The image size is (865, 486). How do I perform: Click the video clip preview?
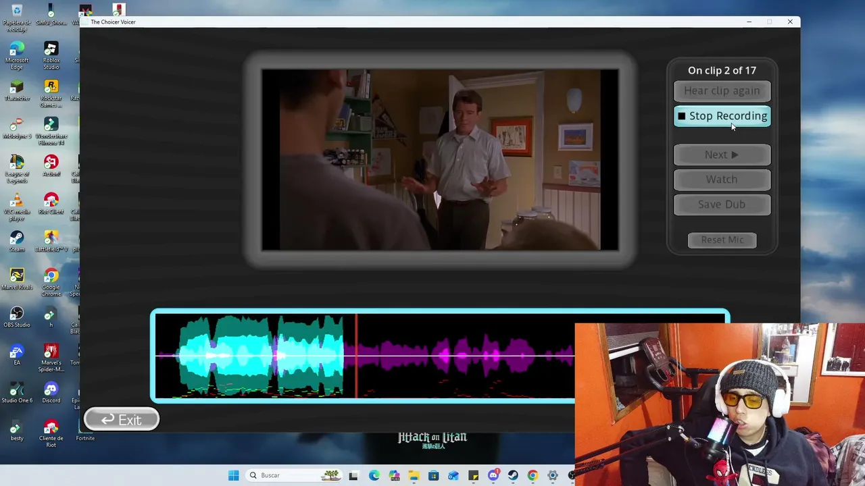pyautogui.click(x=440, y=160)
